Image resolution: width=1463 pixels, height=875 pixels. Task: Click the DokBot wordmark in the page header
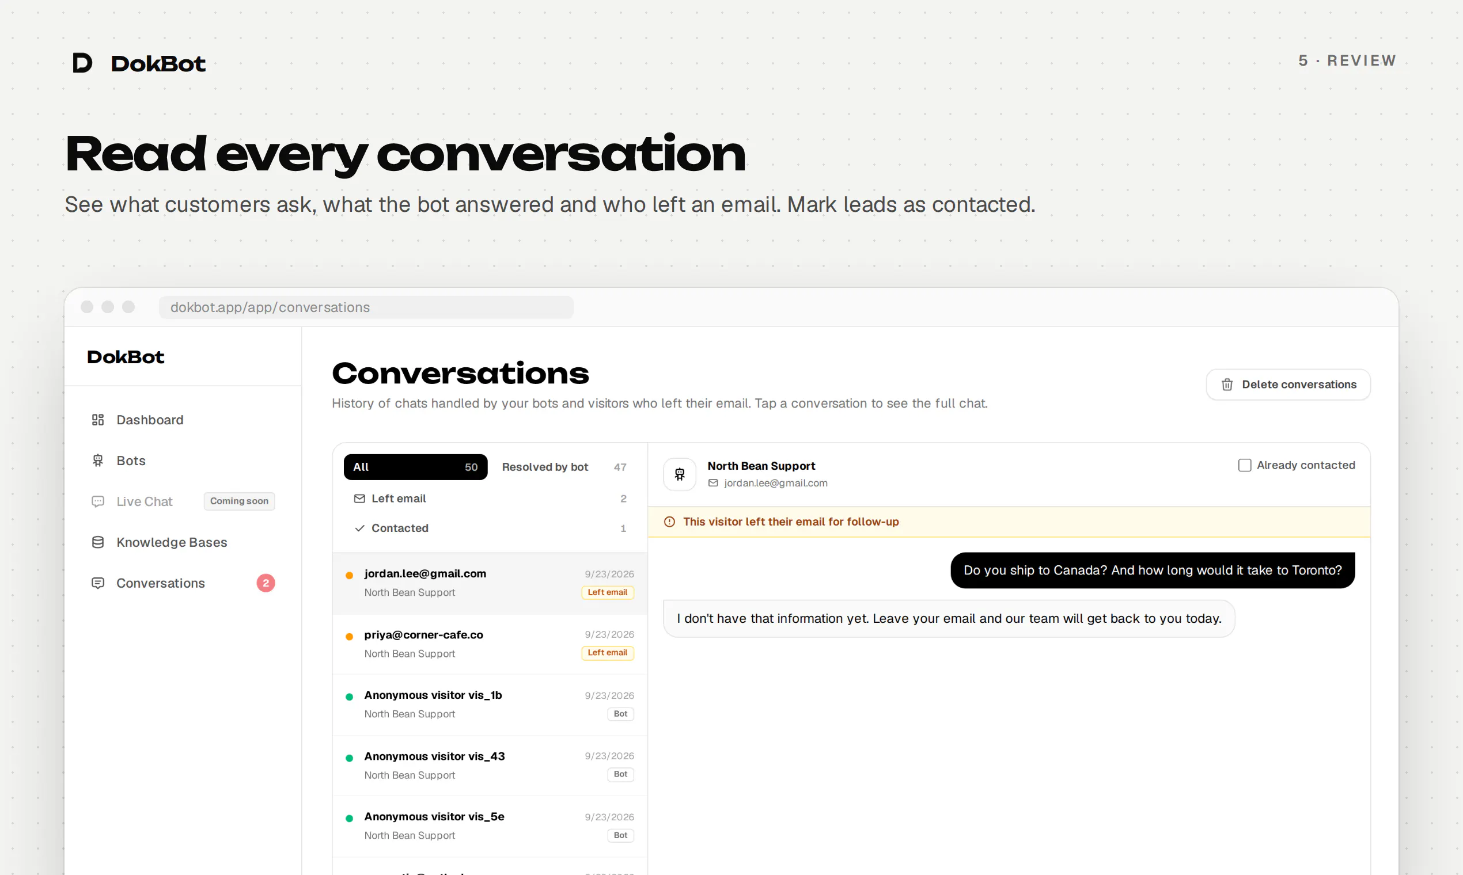point(158,63)
